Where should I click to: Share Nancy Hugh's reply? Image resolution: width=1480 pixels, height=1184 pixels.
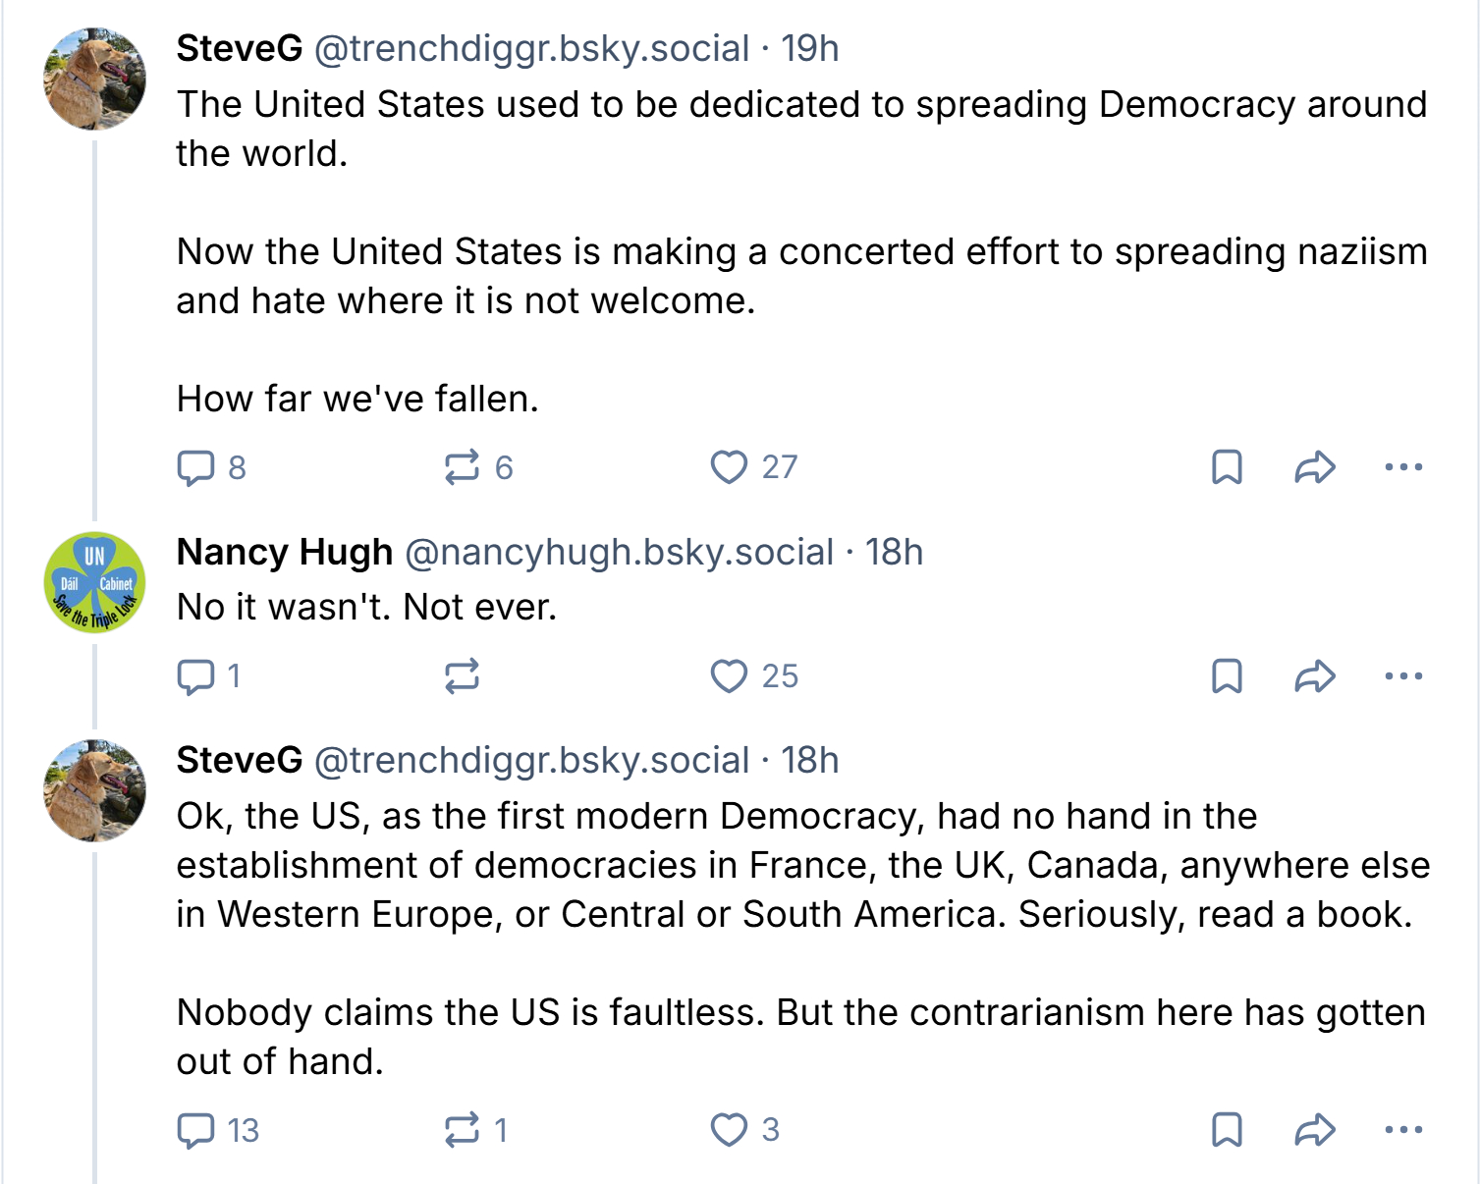(1315, 676)
